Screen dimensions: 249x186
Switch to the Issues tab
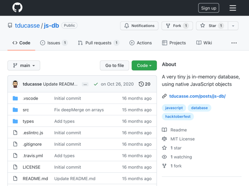pyautogui.click(x=54, y=43)
